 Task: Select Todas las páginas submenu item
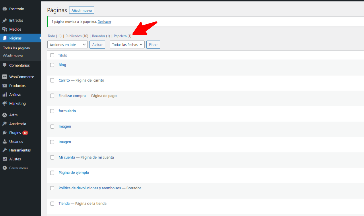point(16,48)
